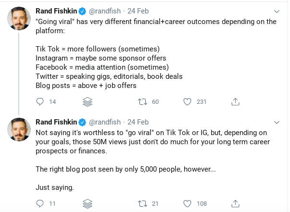The height and width of the screenshot is (212, 290).
Task: Click the stacked layers icon on second tweet
Action: [87, 203]
